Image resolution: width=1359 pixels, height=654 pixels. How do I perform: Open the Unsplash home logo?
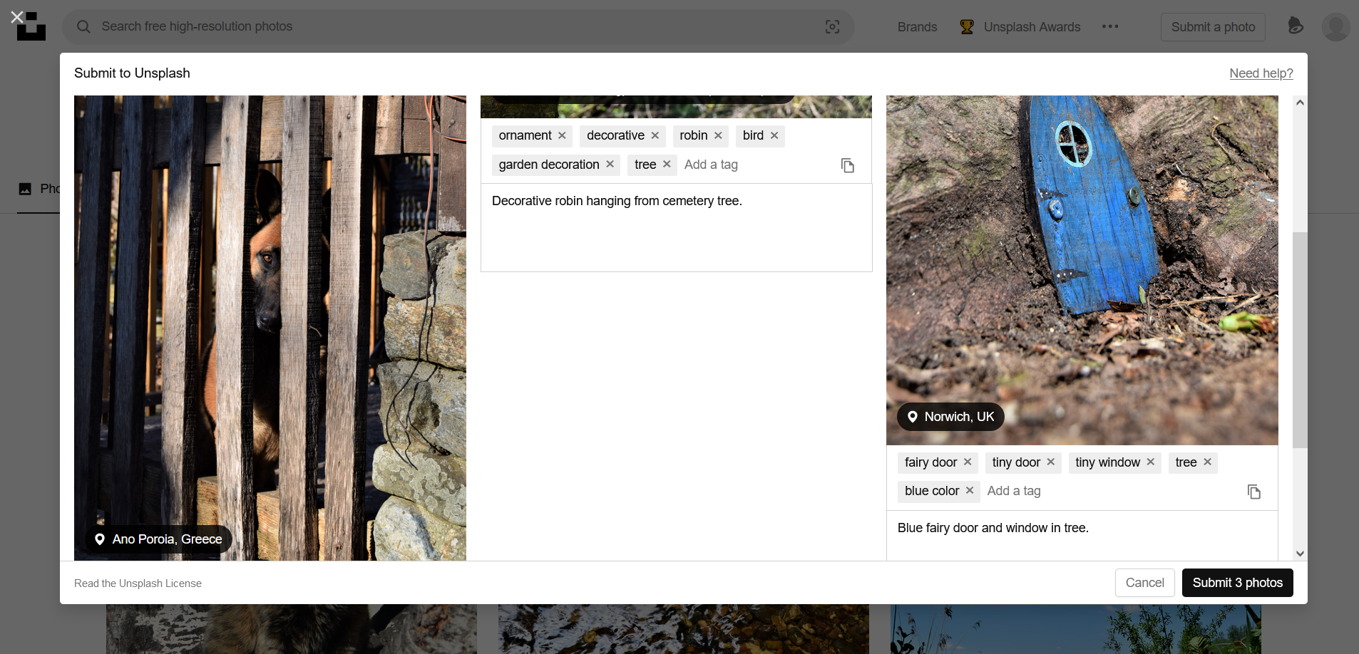coord(31,26)
